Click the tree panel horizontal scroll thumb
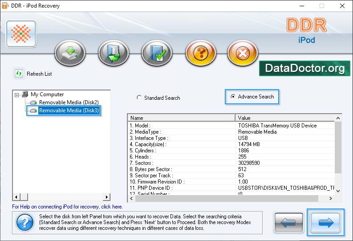 [24, 197]
